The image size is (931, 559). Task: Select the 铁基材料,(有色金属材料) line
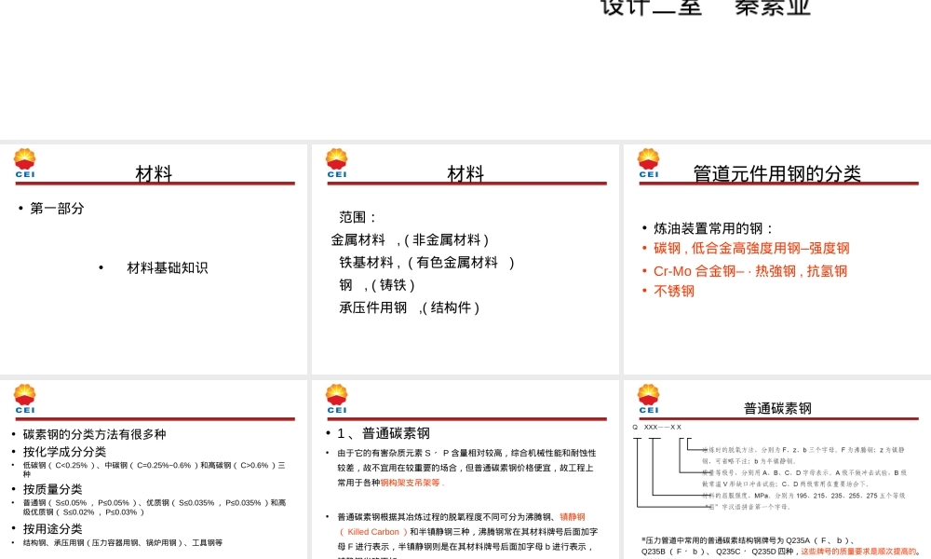click(426, 263)
